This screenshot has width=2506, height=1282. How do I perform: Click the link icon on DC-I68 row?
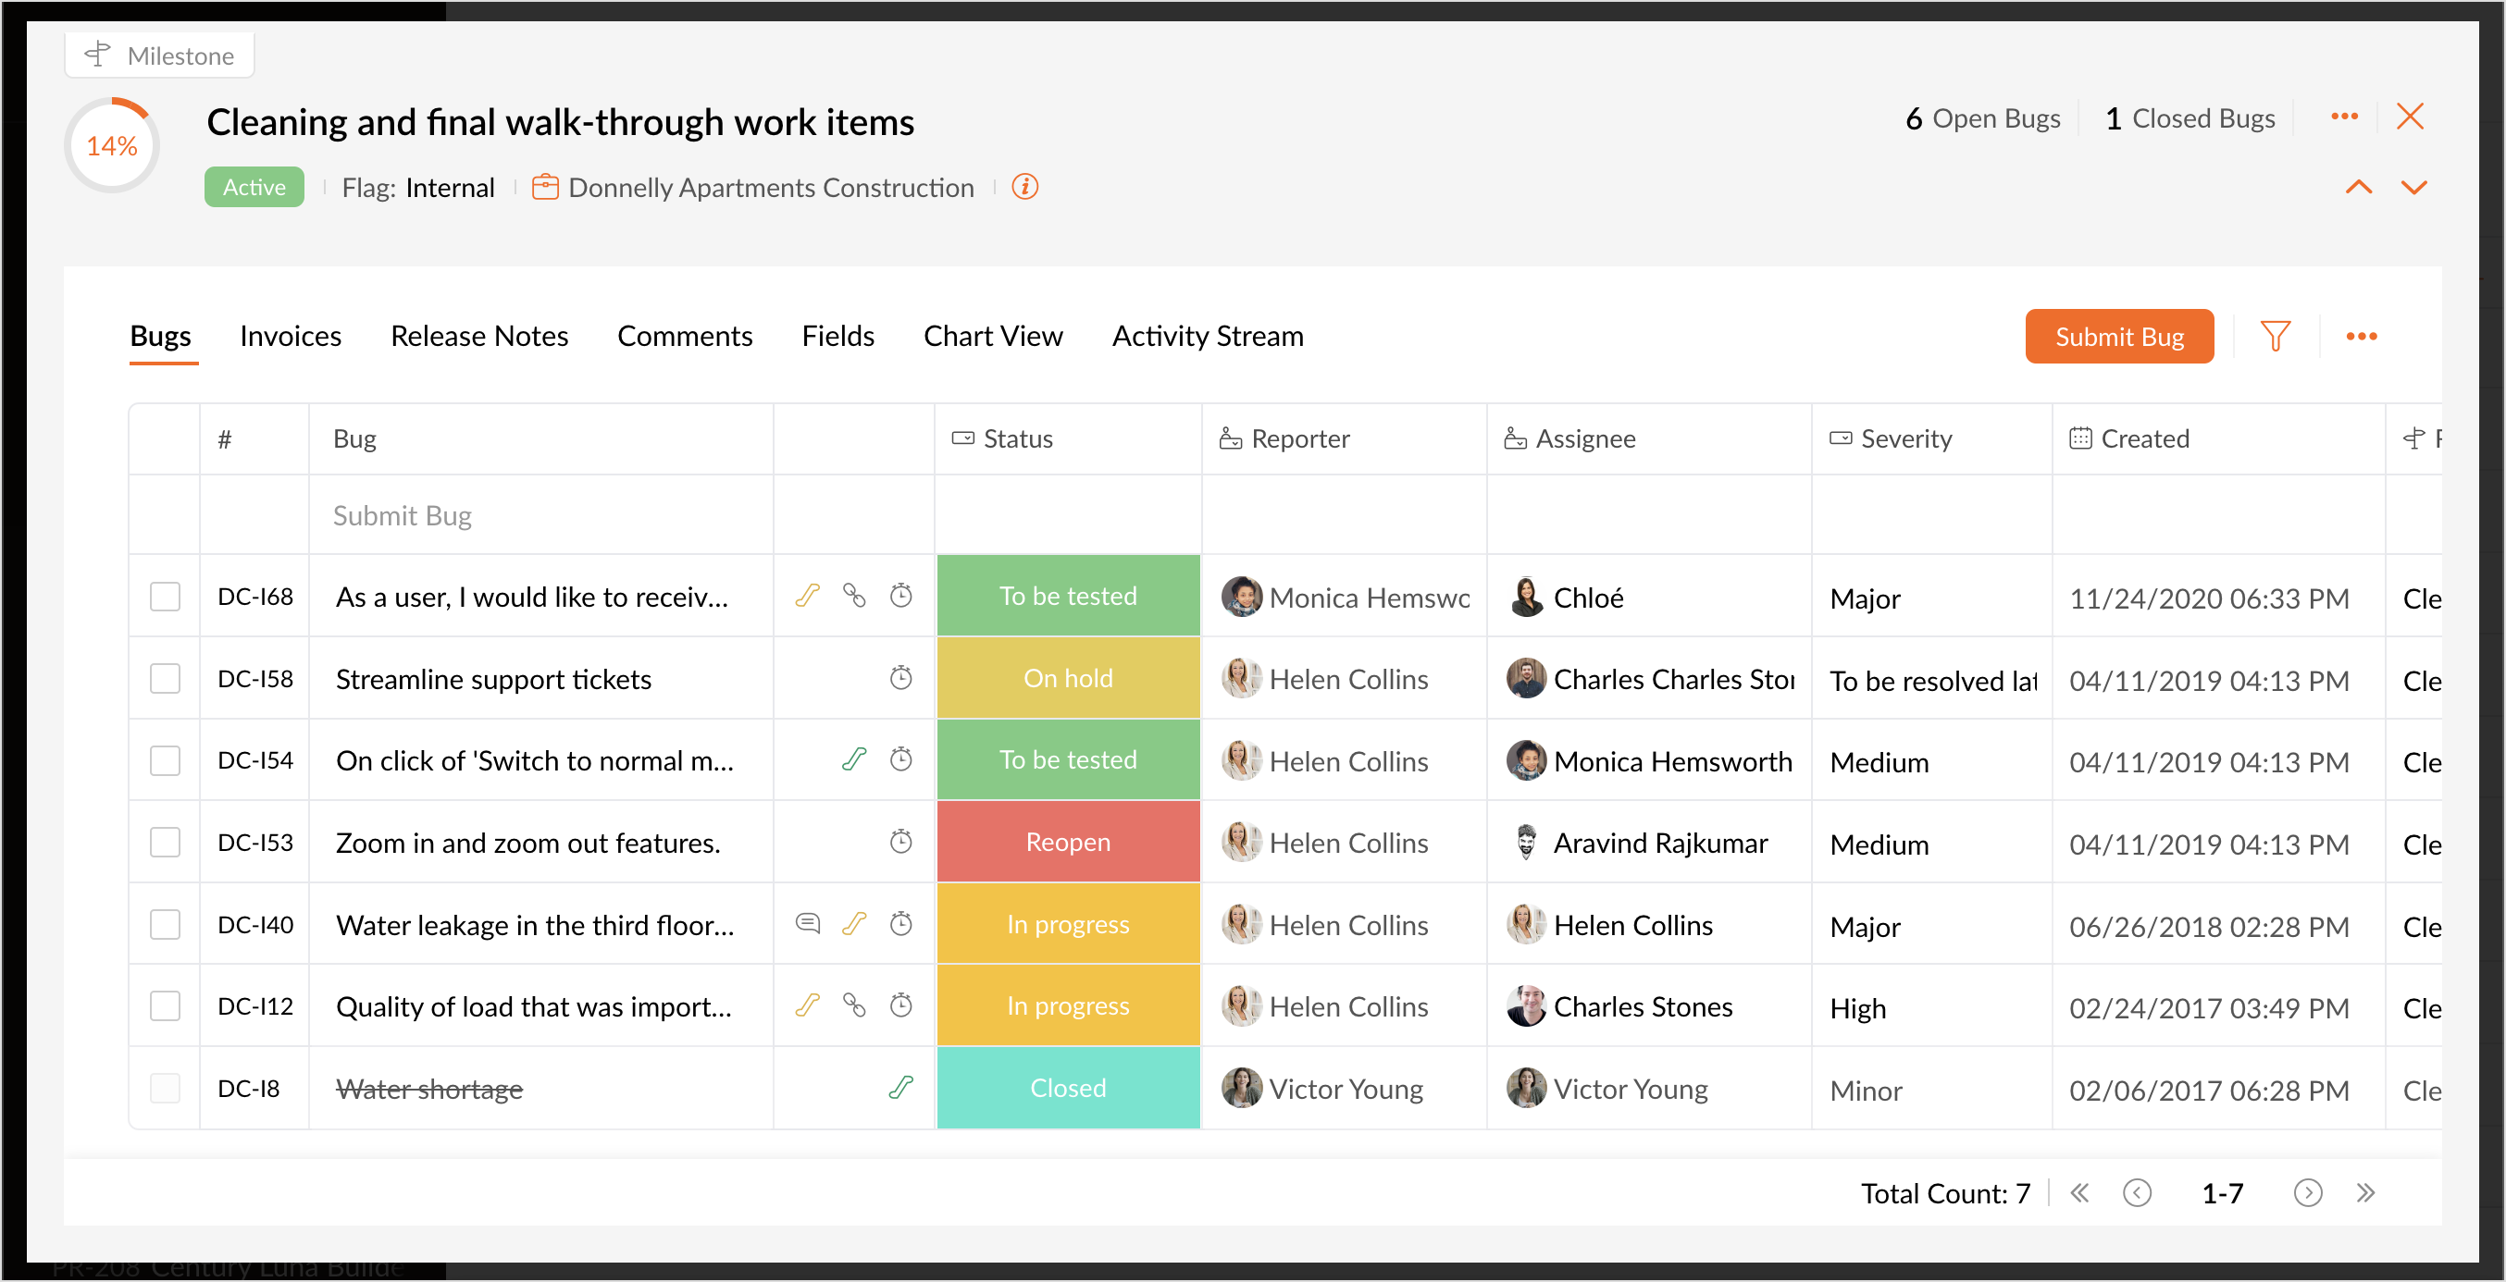[x=854, y=596]
